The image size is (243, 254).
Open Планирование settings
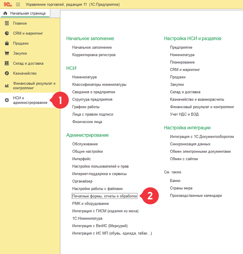[182, 62]
